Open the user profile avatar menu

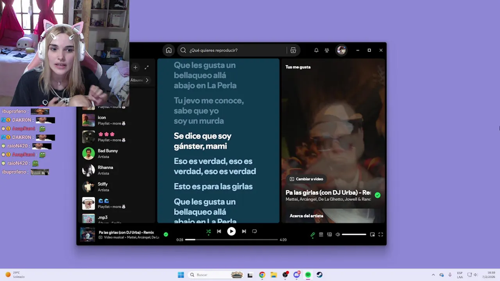tap(341, 50)
